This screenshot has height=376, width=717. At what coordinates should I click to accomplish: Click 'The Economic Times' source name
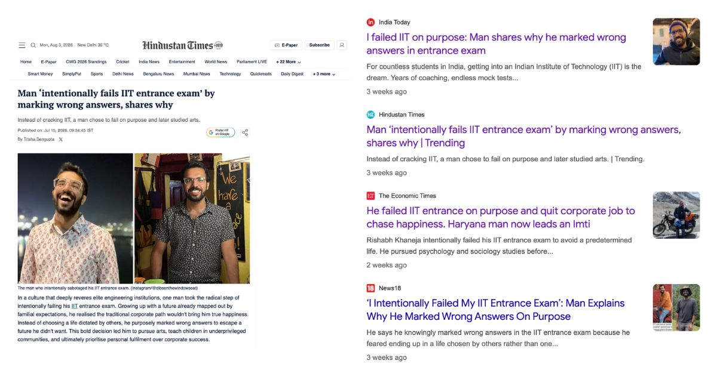(407, 196)
